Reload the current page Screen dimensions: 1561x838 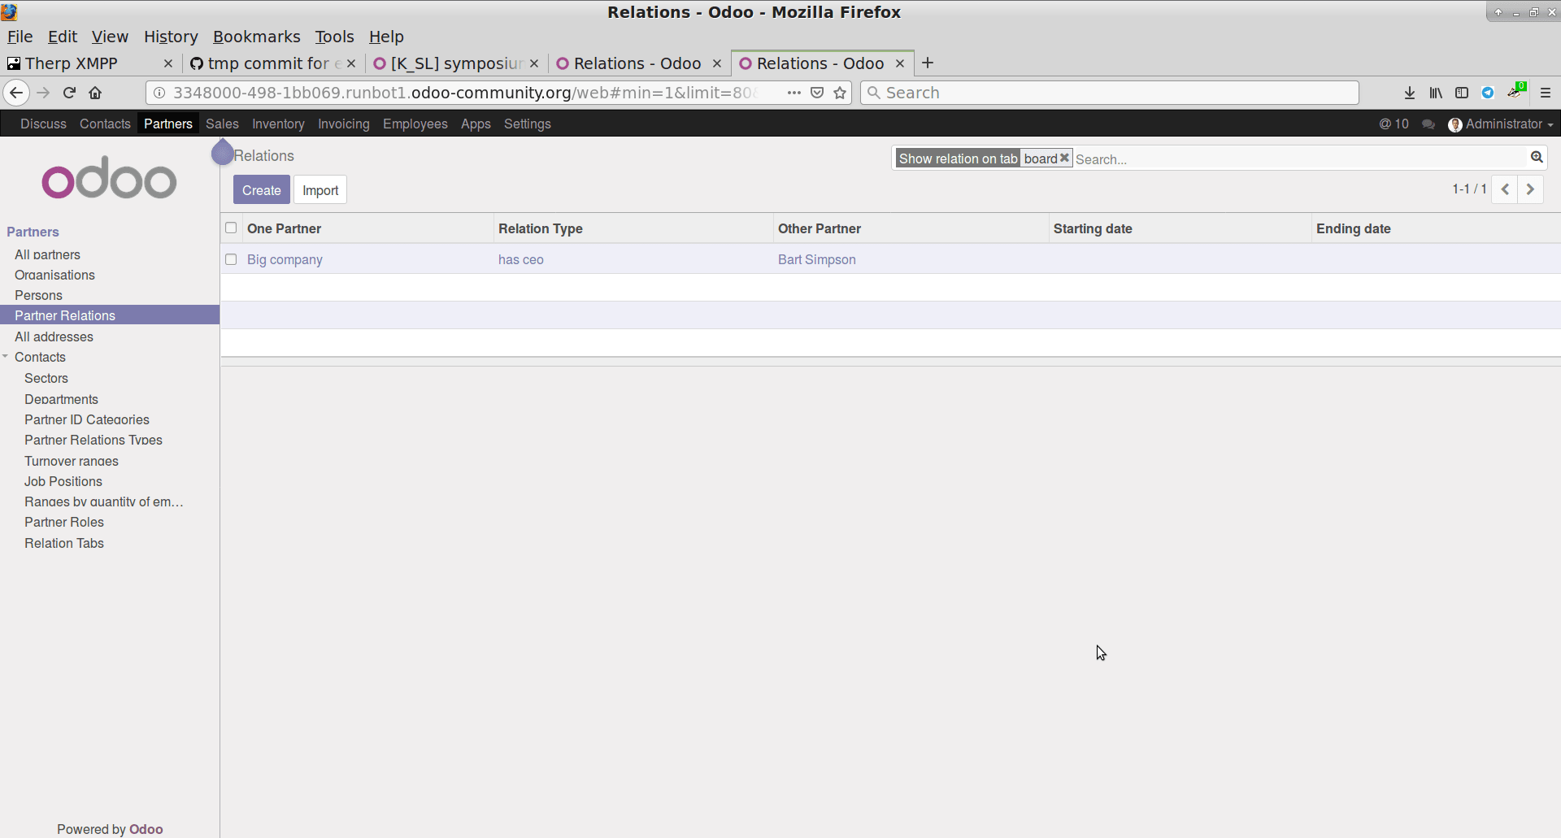point(69,93)
